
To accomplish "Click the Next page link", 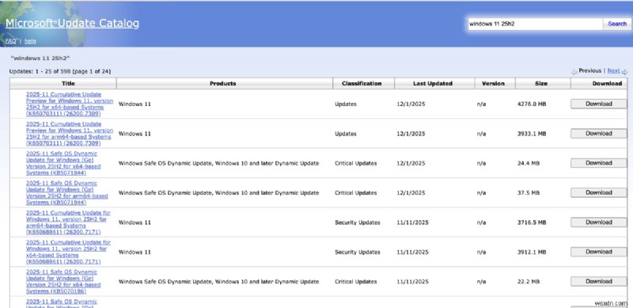I will [x=613, y=70].
